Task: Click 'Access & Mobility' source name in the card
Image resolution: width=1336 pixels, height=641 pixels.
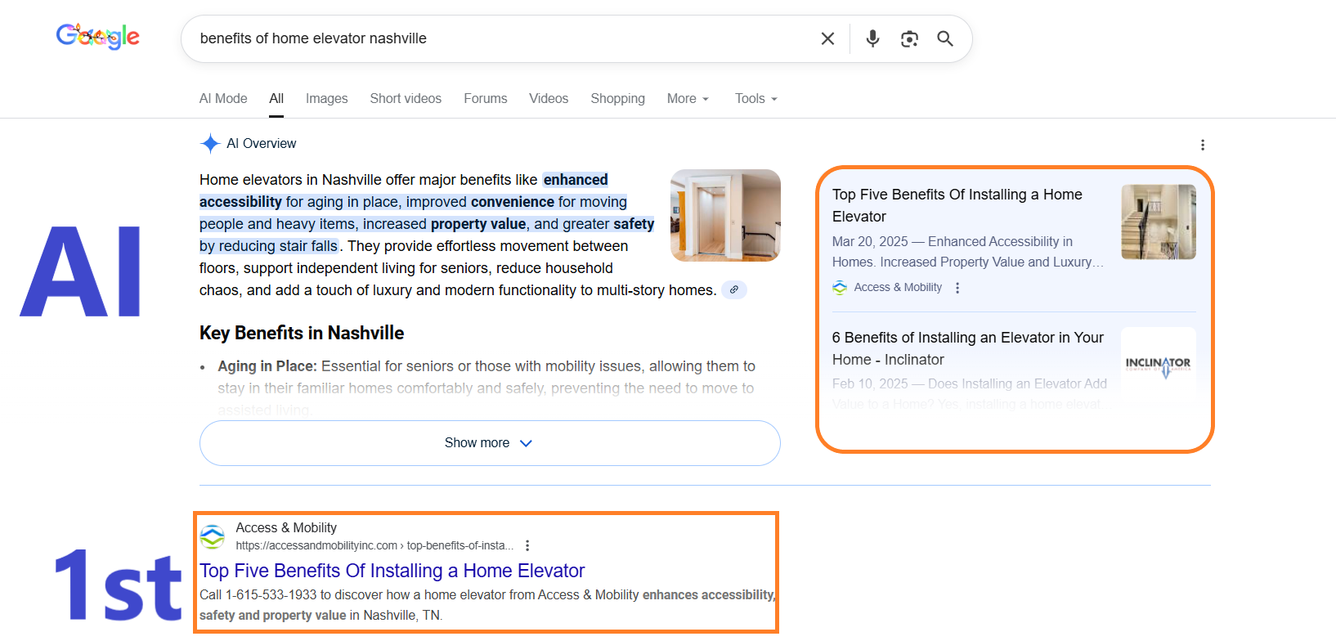Action: coord(898,288)
